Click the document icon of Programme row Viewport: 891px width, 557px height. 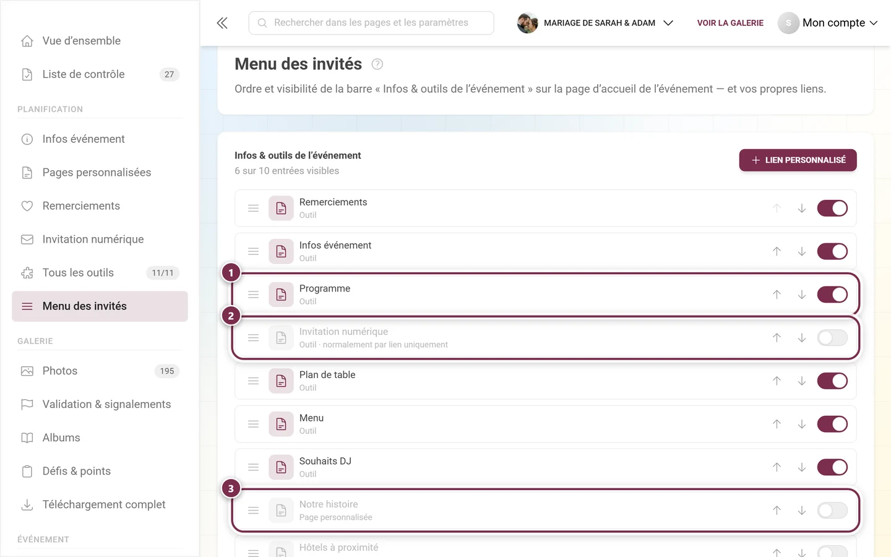coord(281,295)
